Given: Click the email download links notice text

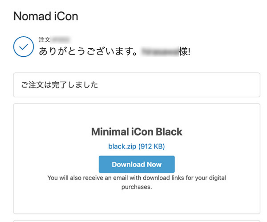Looking at the screenshot, I should 137,178.
